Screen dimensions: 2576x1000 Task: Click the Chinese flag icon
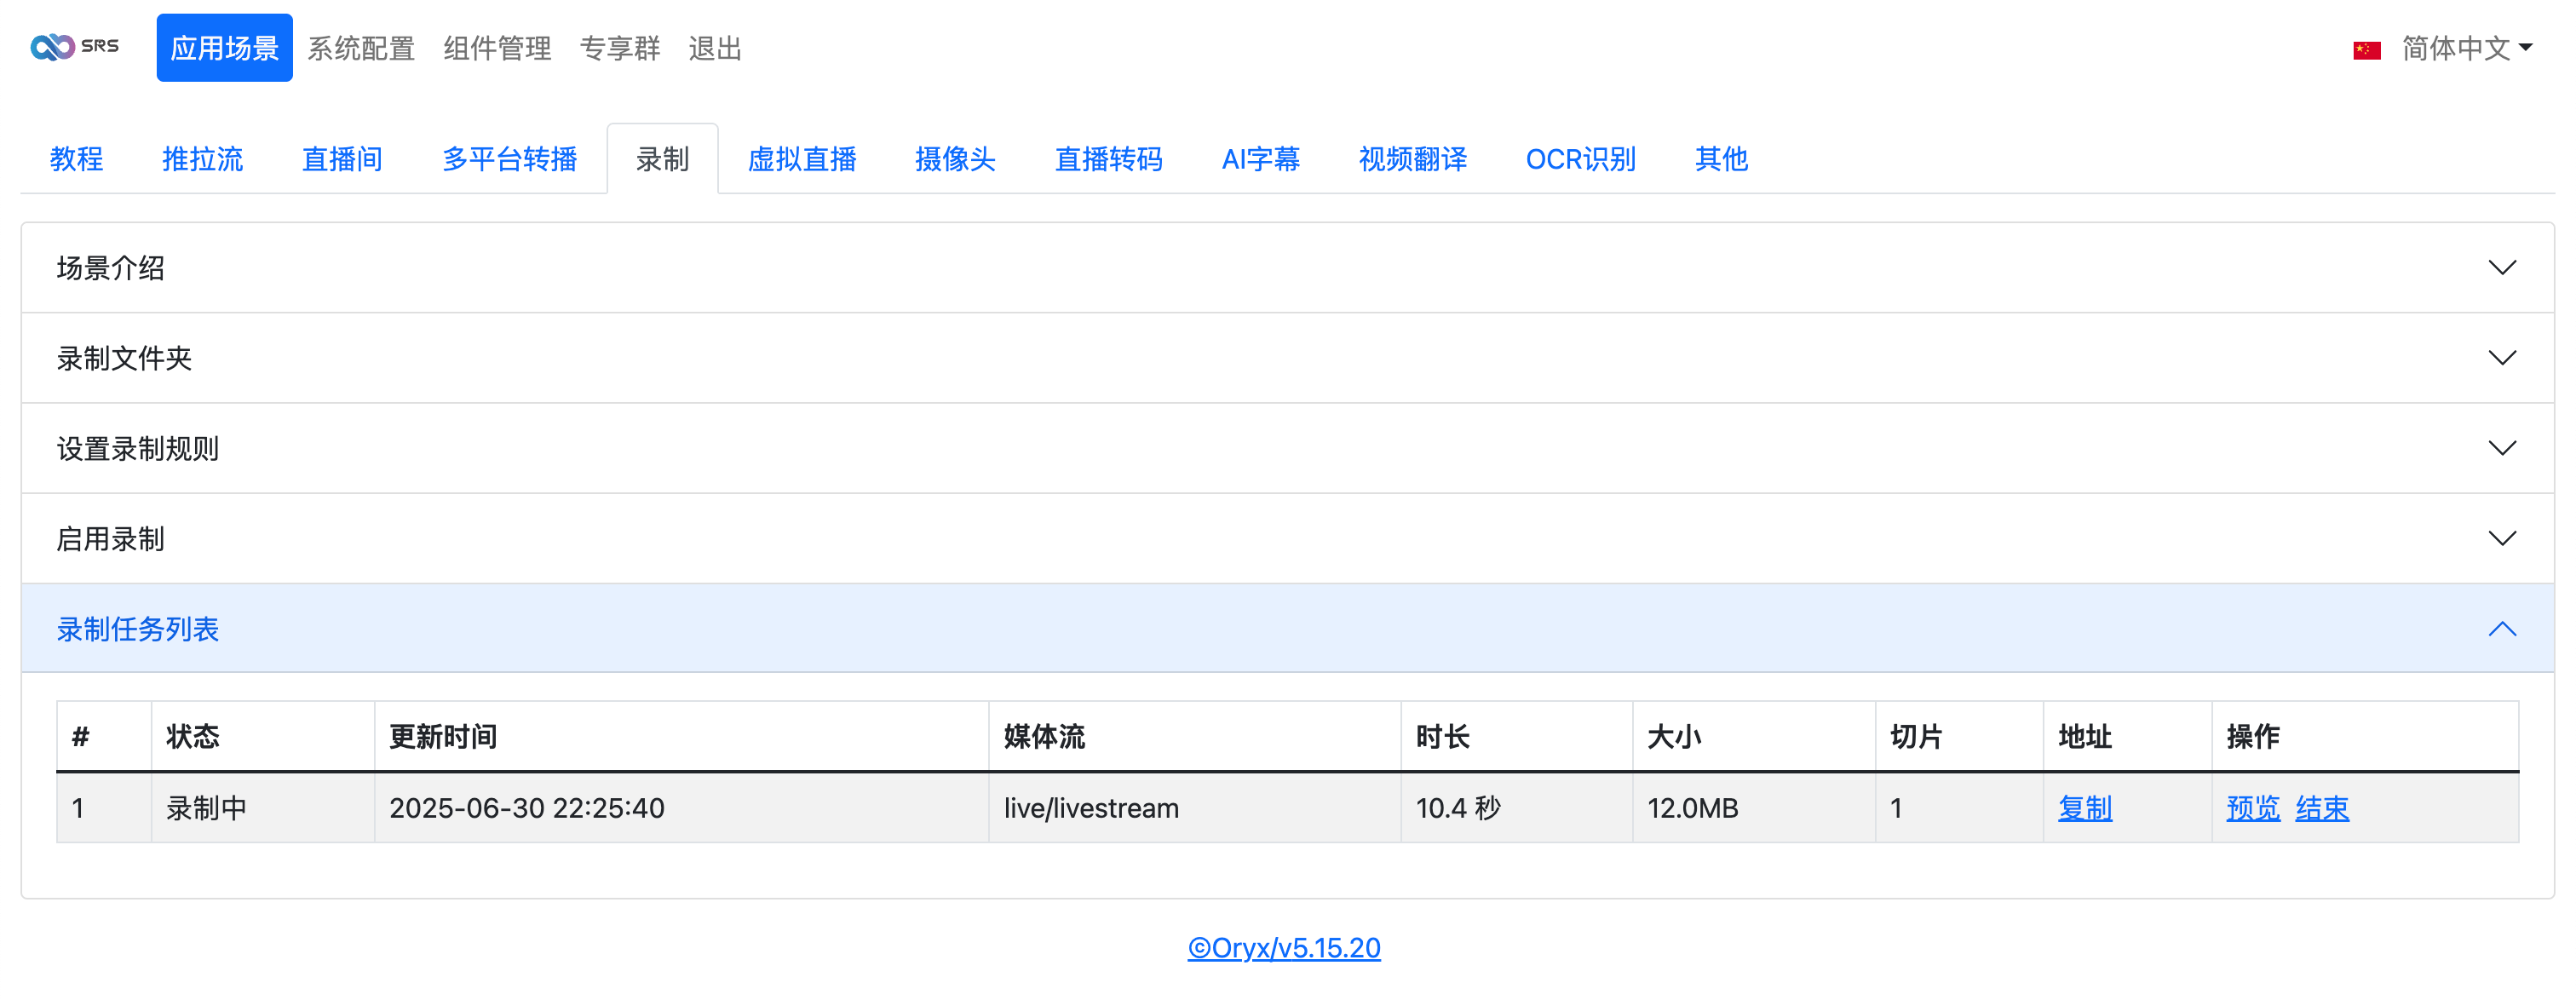pos(2367,50)
